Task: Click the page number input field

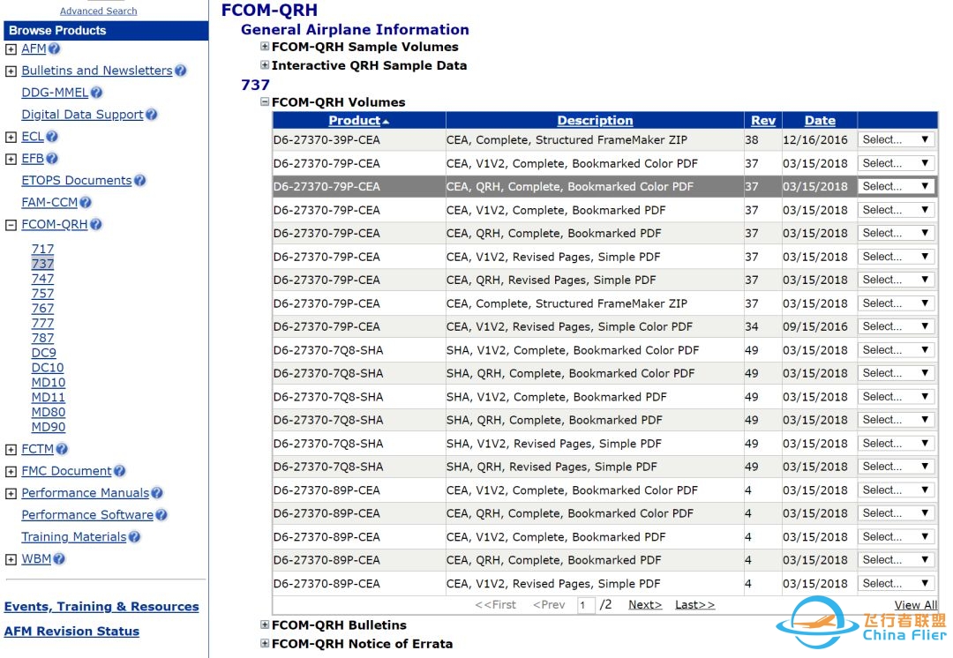Action: (586, 605)
